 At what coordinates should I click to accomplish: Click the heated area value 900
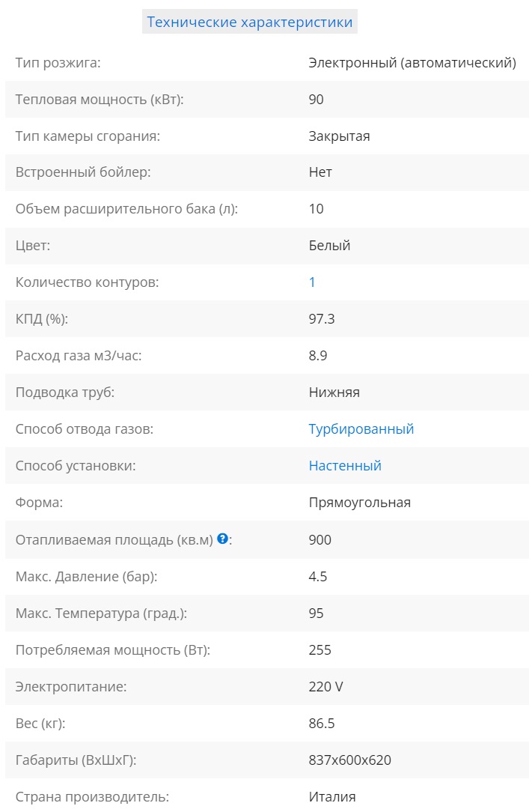tap(319, 539)
